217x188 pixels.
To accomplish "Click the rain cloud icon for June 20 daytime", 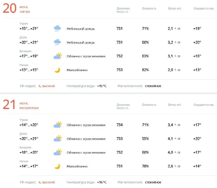I will tap(57, 42).
